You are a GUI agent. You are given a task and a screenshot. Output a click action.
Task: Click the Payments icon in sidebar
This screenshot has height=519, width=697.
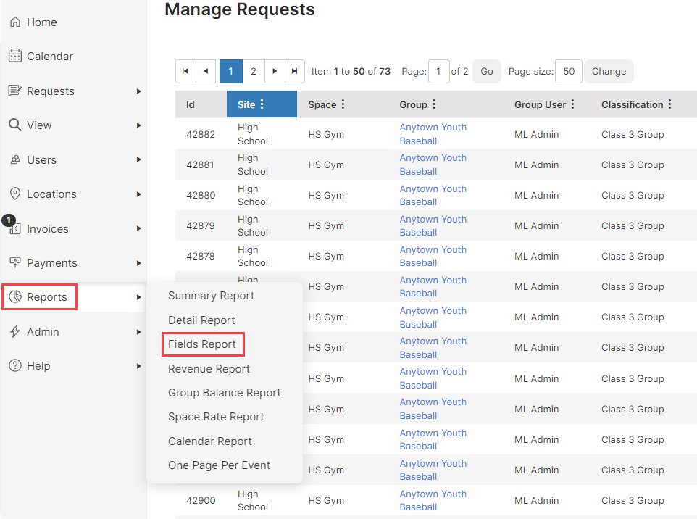pos(15,262)
